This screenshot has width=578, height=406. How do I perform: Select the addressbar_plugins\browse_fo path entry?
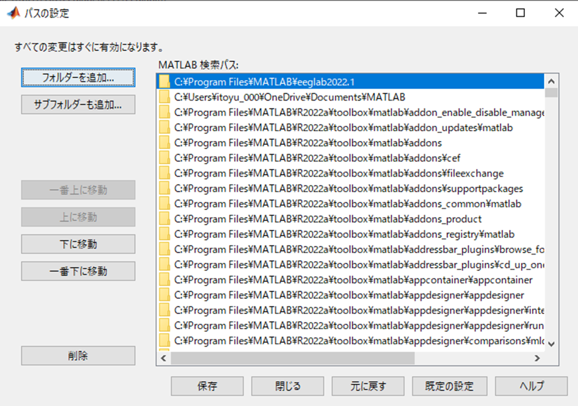pos(351,249)
